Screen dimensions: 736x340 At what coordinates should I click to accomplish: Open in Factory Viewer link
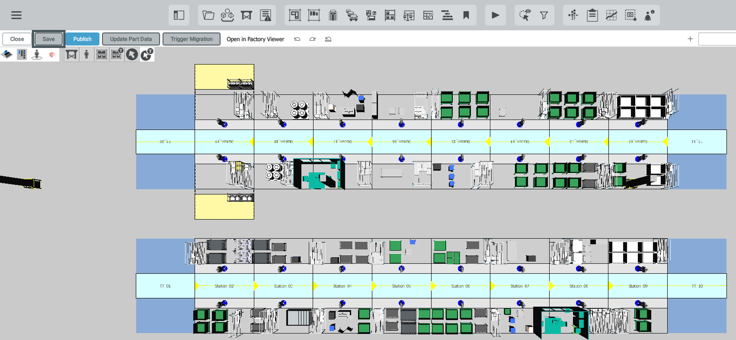[x=255, y=39]
